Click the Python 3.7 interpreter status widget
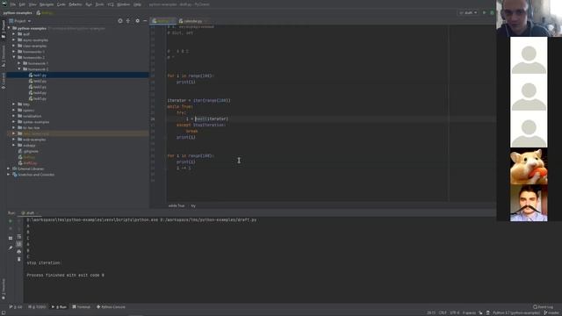The image size is (562, 316). pos(516,312)
